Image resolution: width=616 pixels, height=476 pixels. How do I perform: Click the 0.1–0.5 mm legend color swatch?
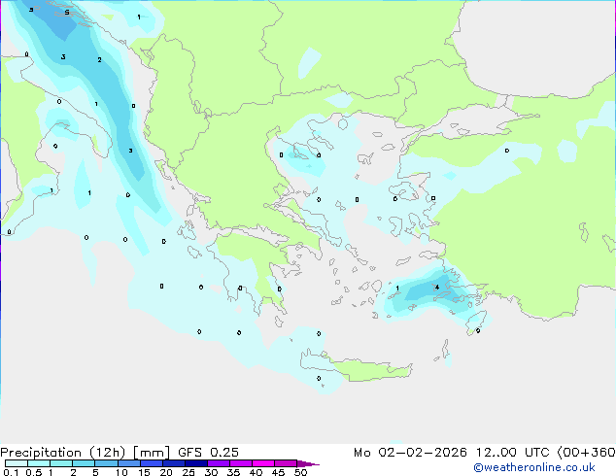17,463
